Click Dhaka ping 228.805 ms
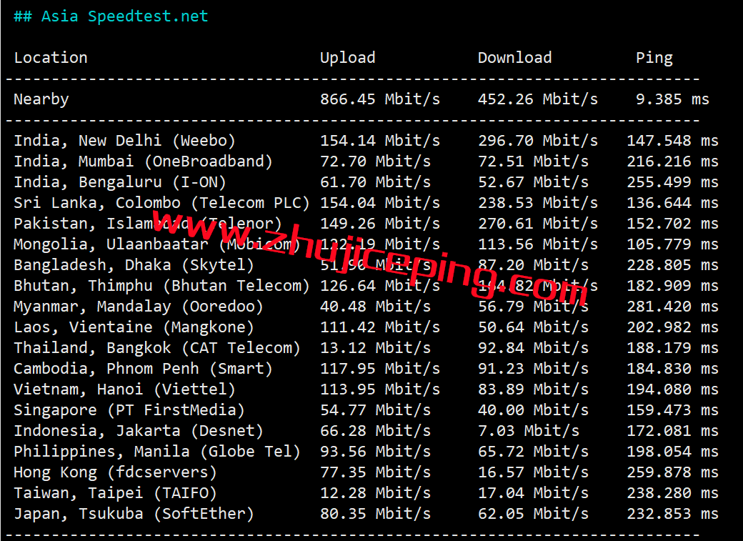The height and width of the screenshot is (541, 743). click(672, 266)
